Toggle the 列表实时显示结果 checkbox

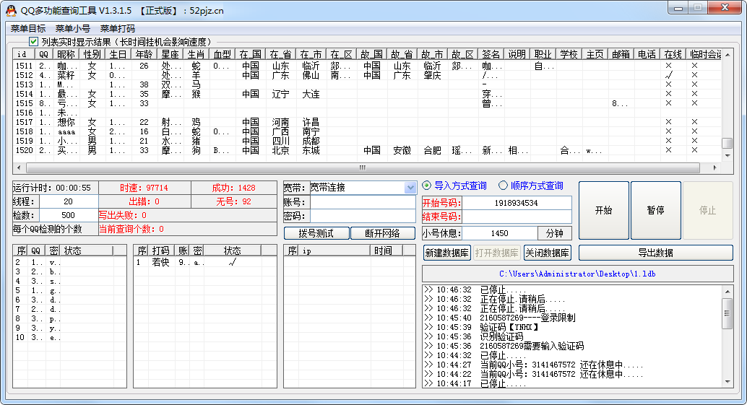[x=34, y=42]
